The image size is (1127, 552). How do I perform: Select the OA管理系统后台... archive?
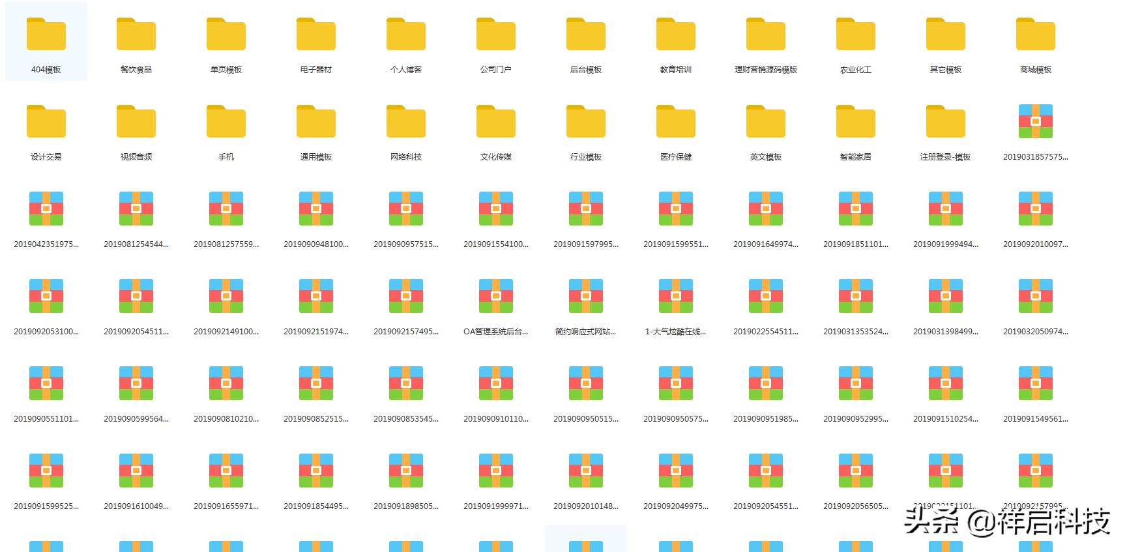click(x=496, y=296)
